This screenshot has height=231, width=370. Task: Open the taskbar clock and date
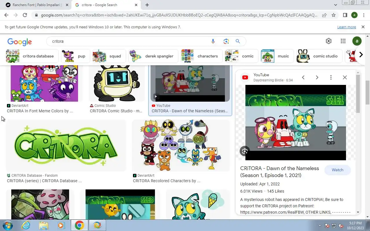355,226
